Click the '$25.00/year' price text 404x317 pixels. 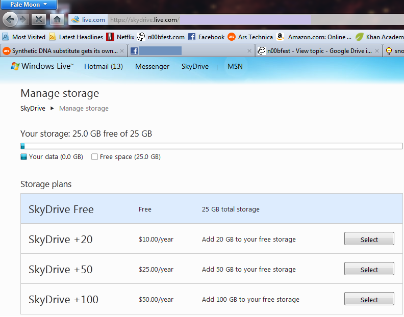coord(156,270)
